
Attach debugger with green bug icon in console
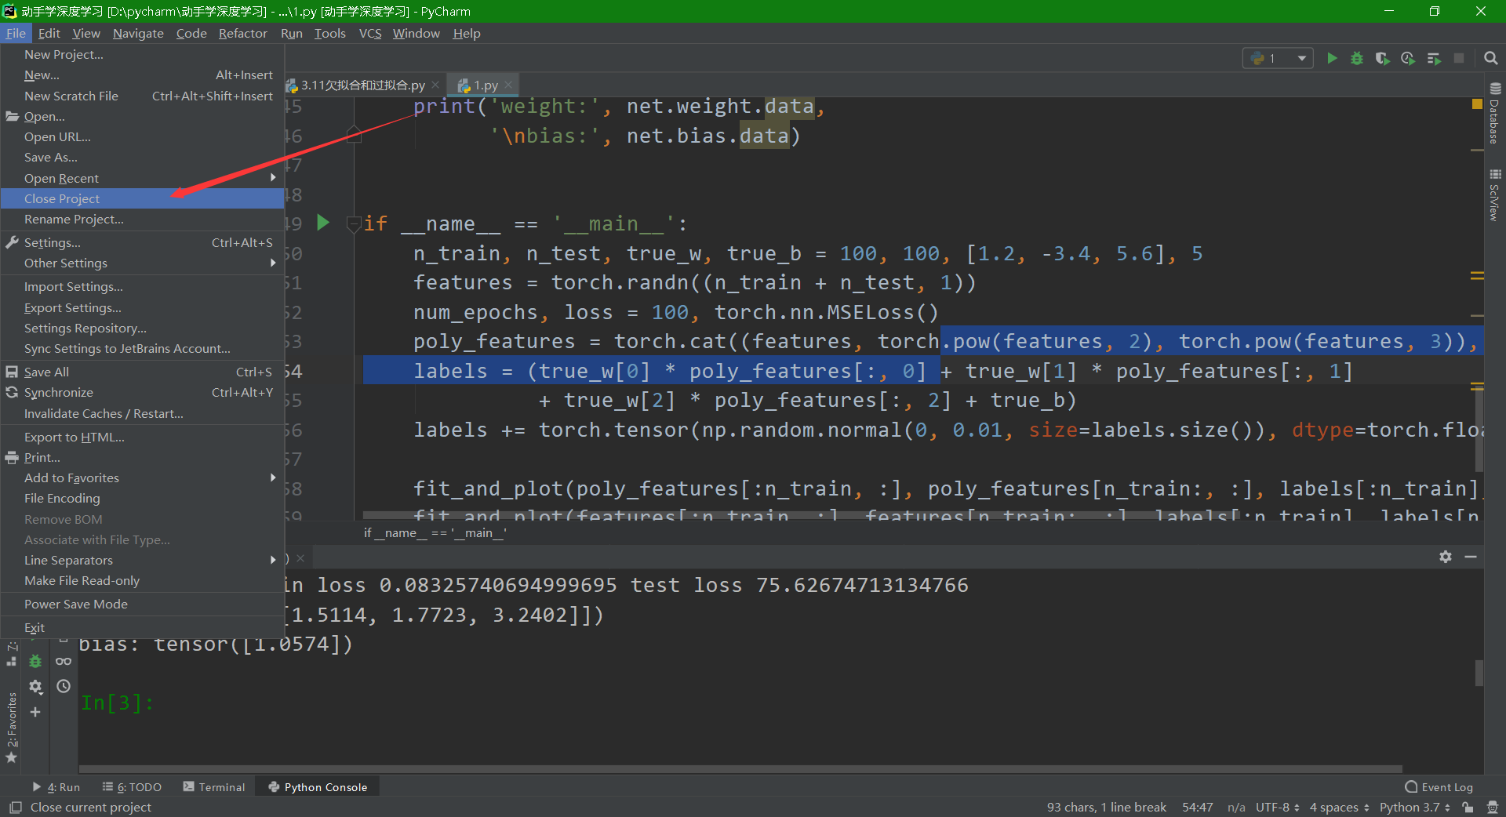pos(35,661)
